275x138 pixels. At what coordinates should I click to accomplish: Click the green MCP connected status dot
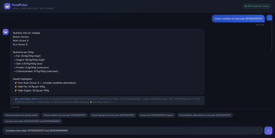point(246,6)
